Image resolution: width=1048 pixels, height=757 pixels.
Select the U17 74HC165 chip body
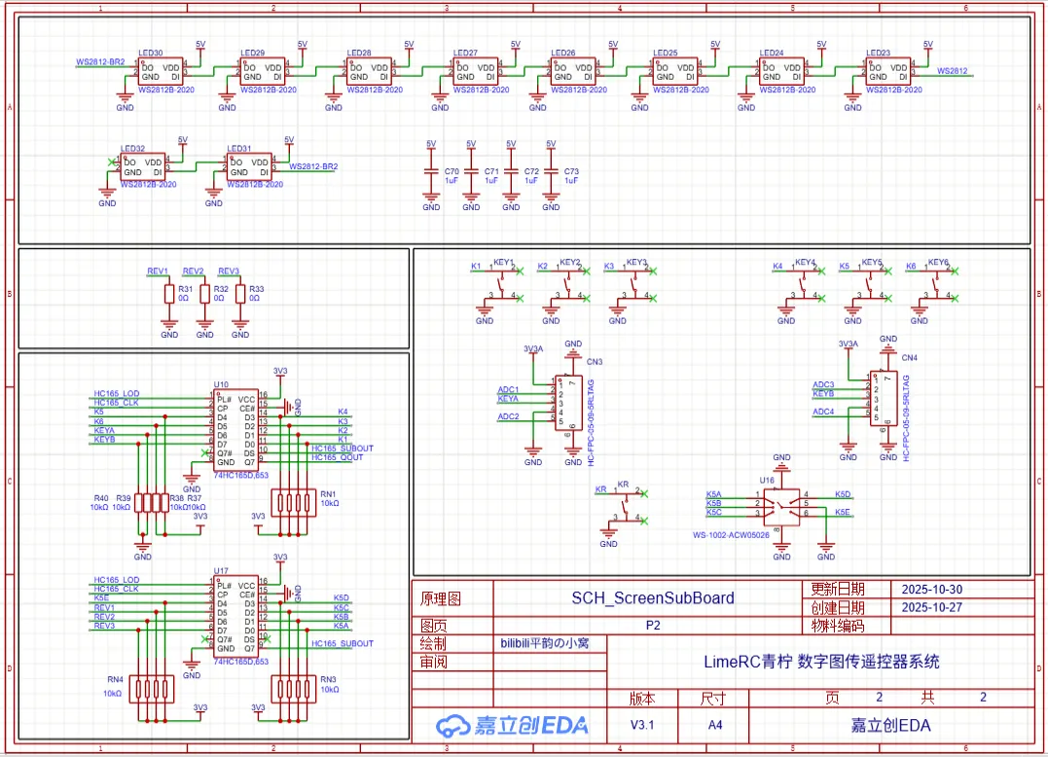(235, 617)
